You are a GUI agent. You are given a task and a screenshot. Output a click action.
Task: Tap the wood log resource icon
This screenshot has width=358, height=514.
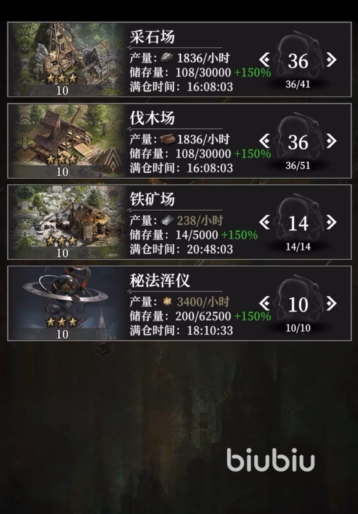point(167,139)
